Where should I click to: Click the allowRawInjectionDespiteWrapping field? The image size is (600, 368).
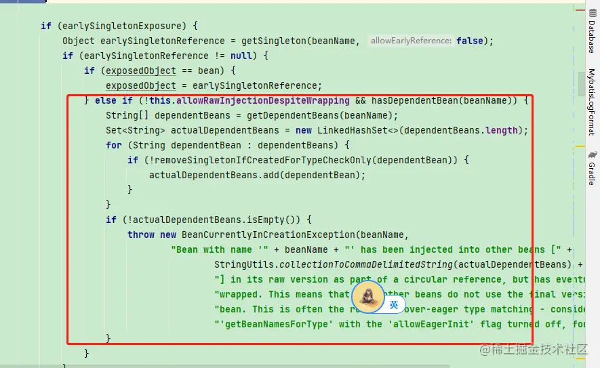(262, 100)
